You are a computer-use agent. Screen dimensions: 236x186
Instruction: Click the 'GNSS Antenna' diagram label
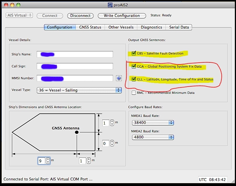pos(66,128)
